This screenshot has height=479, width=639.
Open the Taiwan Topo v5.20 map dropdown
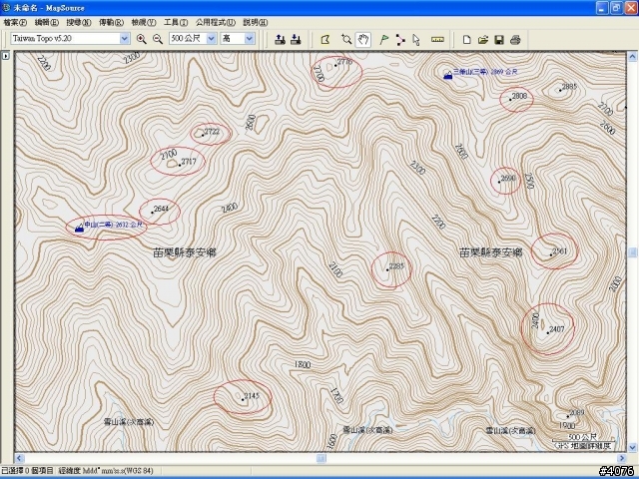tap(125, 39)
